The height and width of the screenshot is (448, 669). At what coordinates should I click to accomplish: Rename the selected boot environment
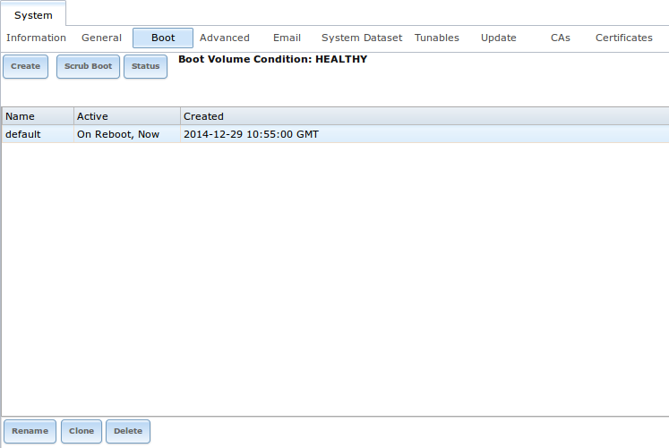30,431
